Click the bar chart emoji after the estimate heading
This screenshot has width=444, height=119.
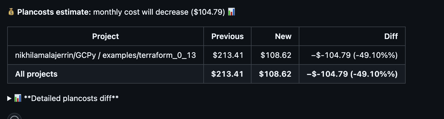[231, 12]
